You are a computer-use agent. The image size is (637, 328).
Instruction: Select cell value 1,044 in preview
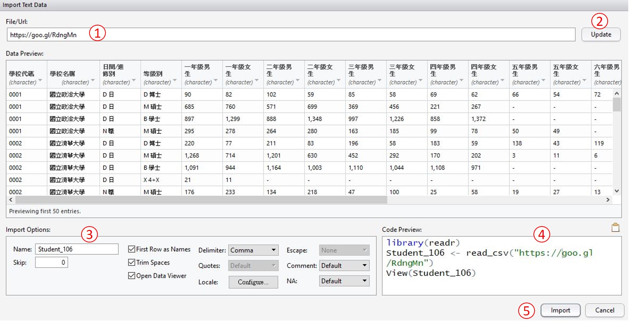[x=397, y=168]
